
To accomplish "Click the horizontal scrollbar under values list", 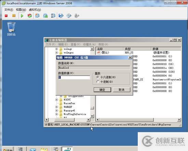I will [138, 119].
